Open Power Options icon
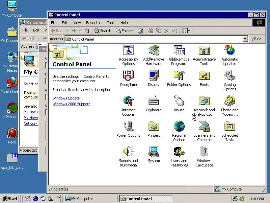The width and height of the screenshot is (270, 203). 128,129
